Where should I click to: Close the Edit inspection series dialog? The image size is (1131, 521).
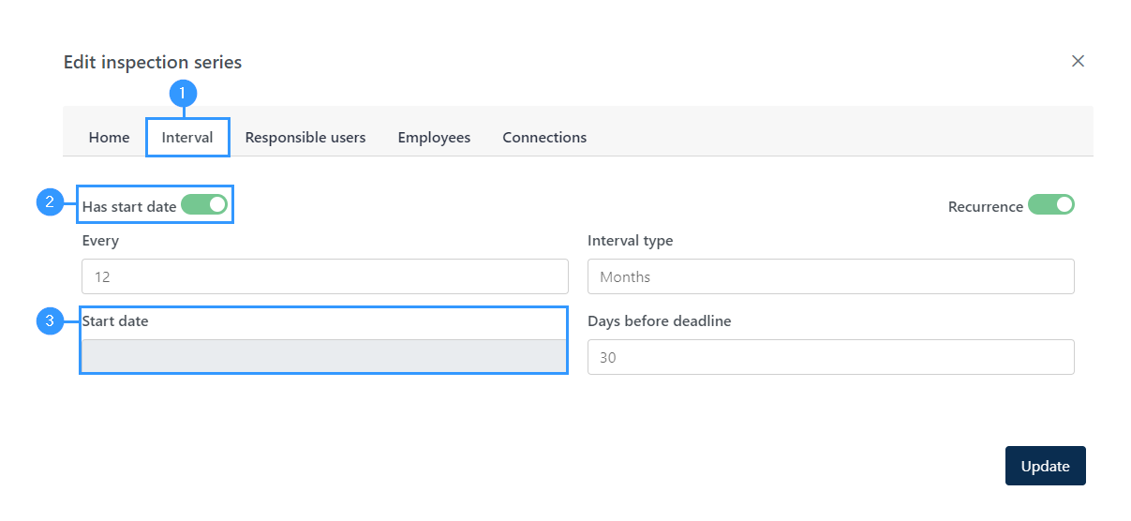point(1078,61)
